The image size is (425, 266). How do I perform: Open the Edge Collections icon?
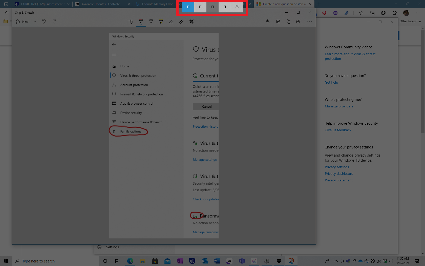(x=372, y=13)
